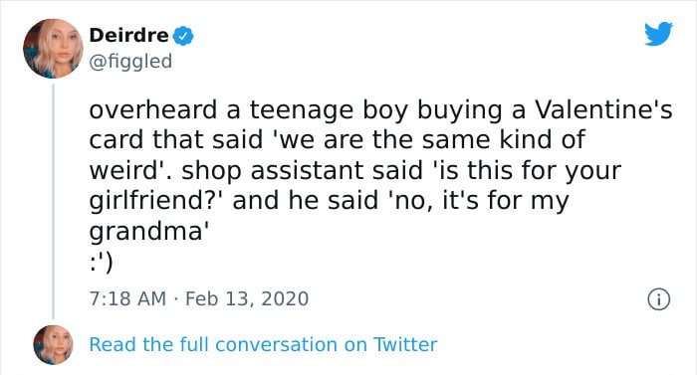This screenshot has width=697, height=375.
Task: Click the dot separator between time and date
Action: coord(175,299)
